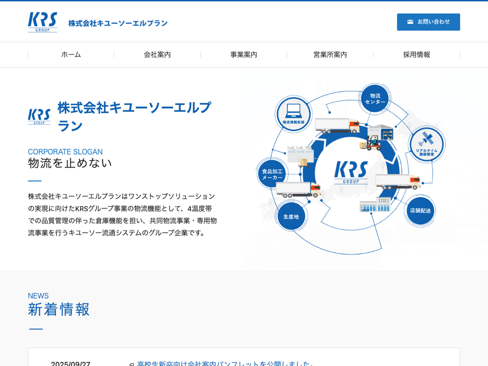The height and width of the screenshot is (366, 488).
Task: Open the 高校生新卒向け pamphlet news link
Action: click(224, 363)
